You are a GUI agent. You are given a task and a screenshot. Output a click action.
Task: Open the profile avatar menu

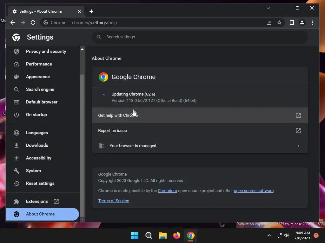[302, 22]
